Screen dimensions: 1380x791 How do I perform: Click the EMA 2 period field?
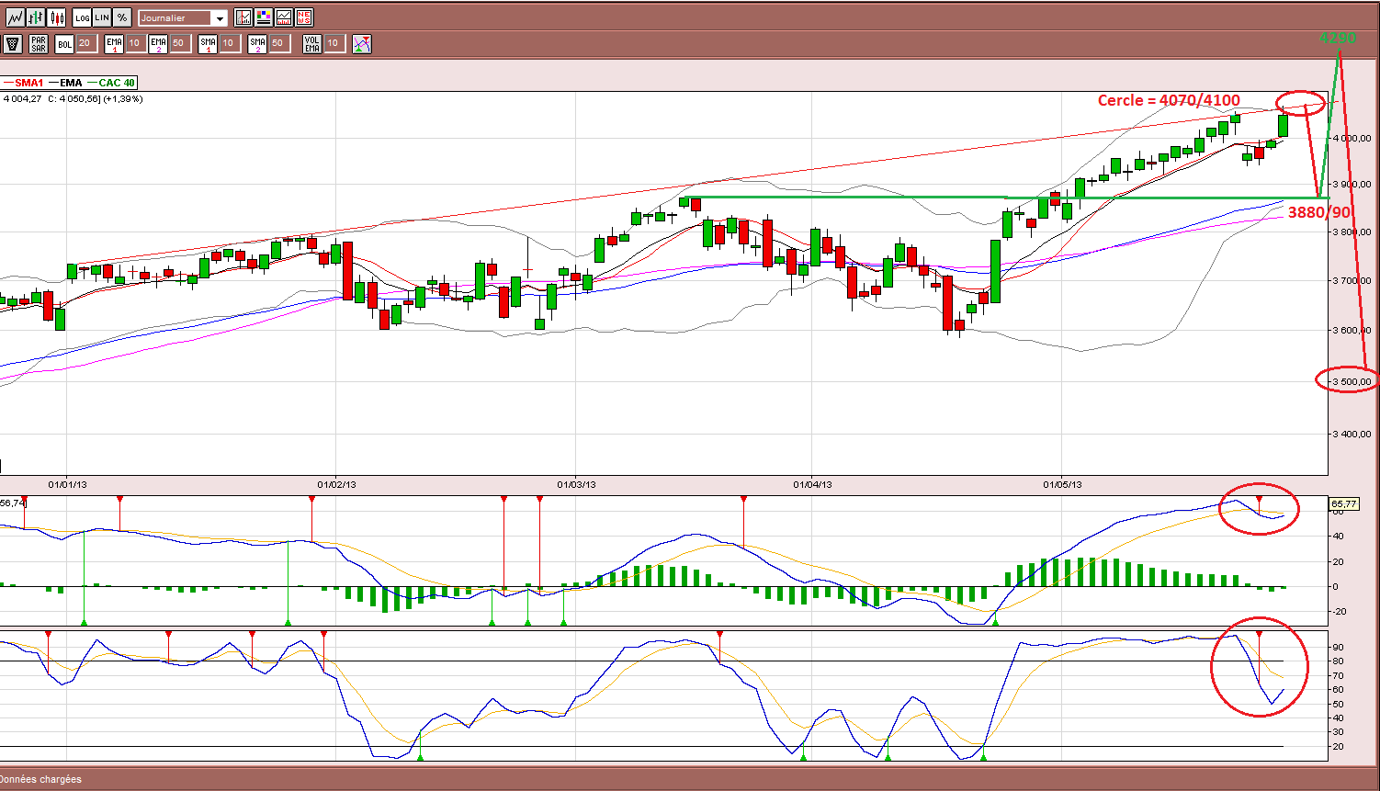[x=180, y=43]
